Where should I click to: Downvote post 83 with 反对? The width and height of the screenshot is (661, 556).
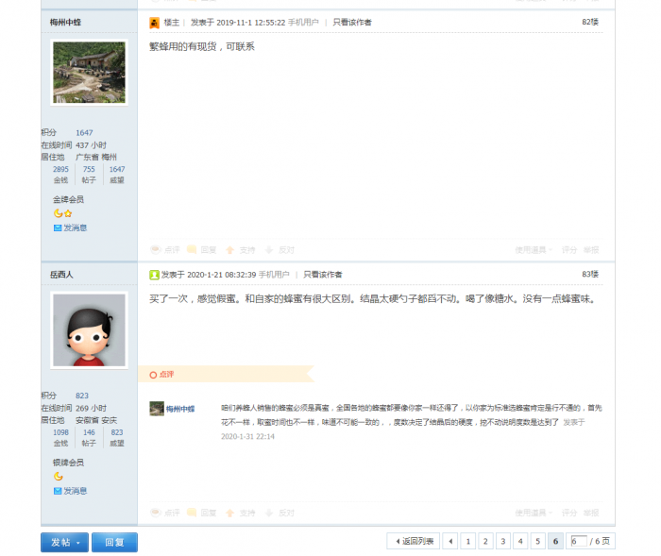point(280,514)
